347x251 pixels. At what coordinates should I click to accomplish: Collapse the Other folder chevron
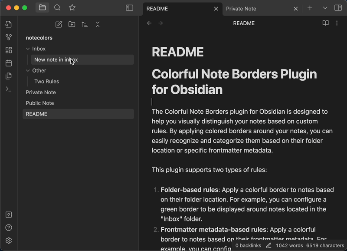[x=28, y=71]
